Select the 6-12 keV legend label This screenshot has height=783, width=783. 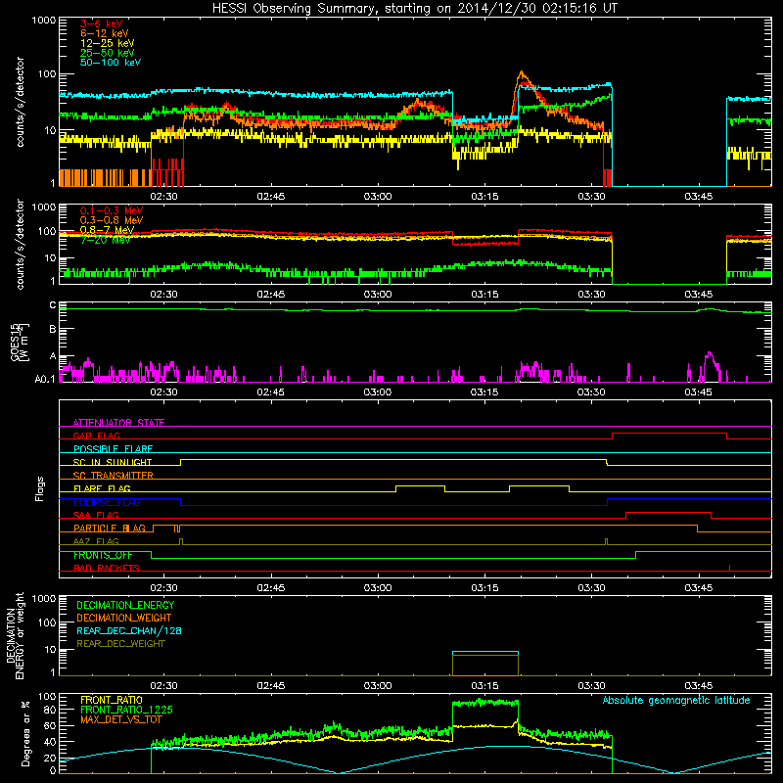[x=105, y=33]
